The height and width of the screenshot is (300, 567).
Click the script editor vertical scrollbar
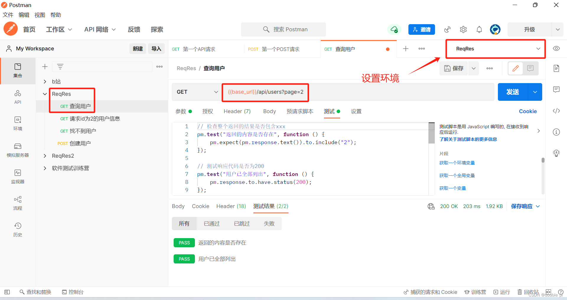pyautogui.click(x=432, y=133)
